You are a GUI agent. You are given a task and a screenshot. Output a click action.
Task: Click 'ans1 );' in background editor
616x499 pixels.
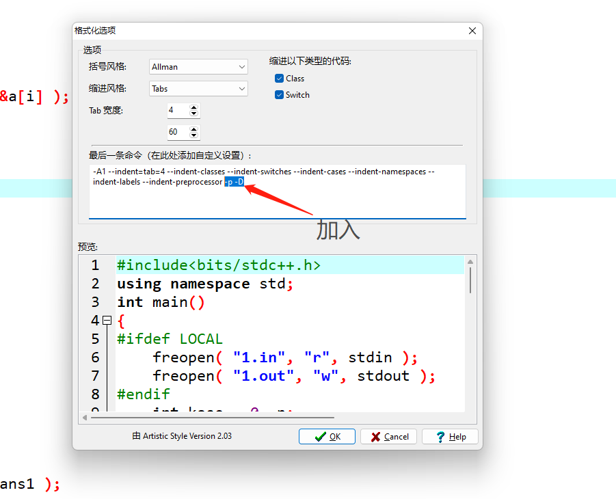click(30, 484)
